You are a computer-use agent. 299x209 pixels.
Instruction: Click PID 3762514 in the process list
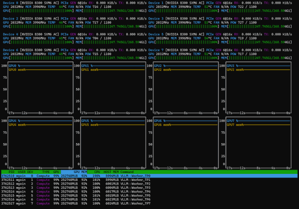8,192
